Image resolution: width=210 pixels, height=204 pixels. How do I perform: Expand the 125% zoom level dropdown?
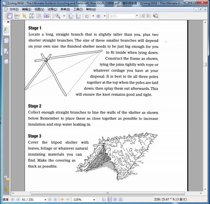pyautogui.click(x=94, y=199)
